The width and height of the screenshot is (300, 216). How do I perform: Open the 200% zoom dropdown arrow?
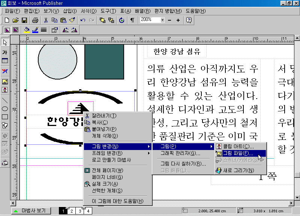pyautogui.click(x=162, y=20)
